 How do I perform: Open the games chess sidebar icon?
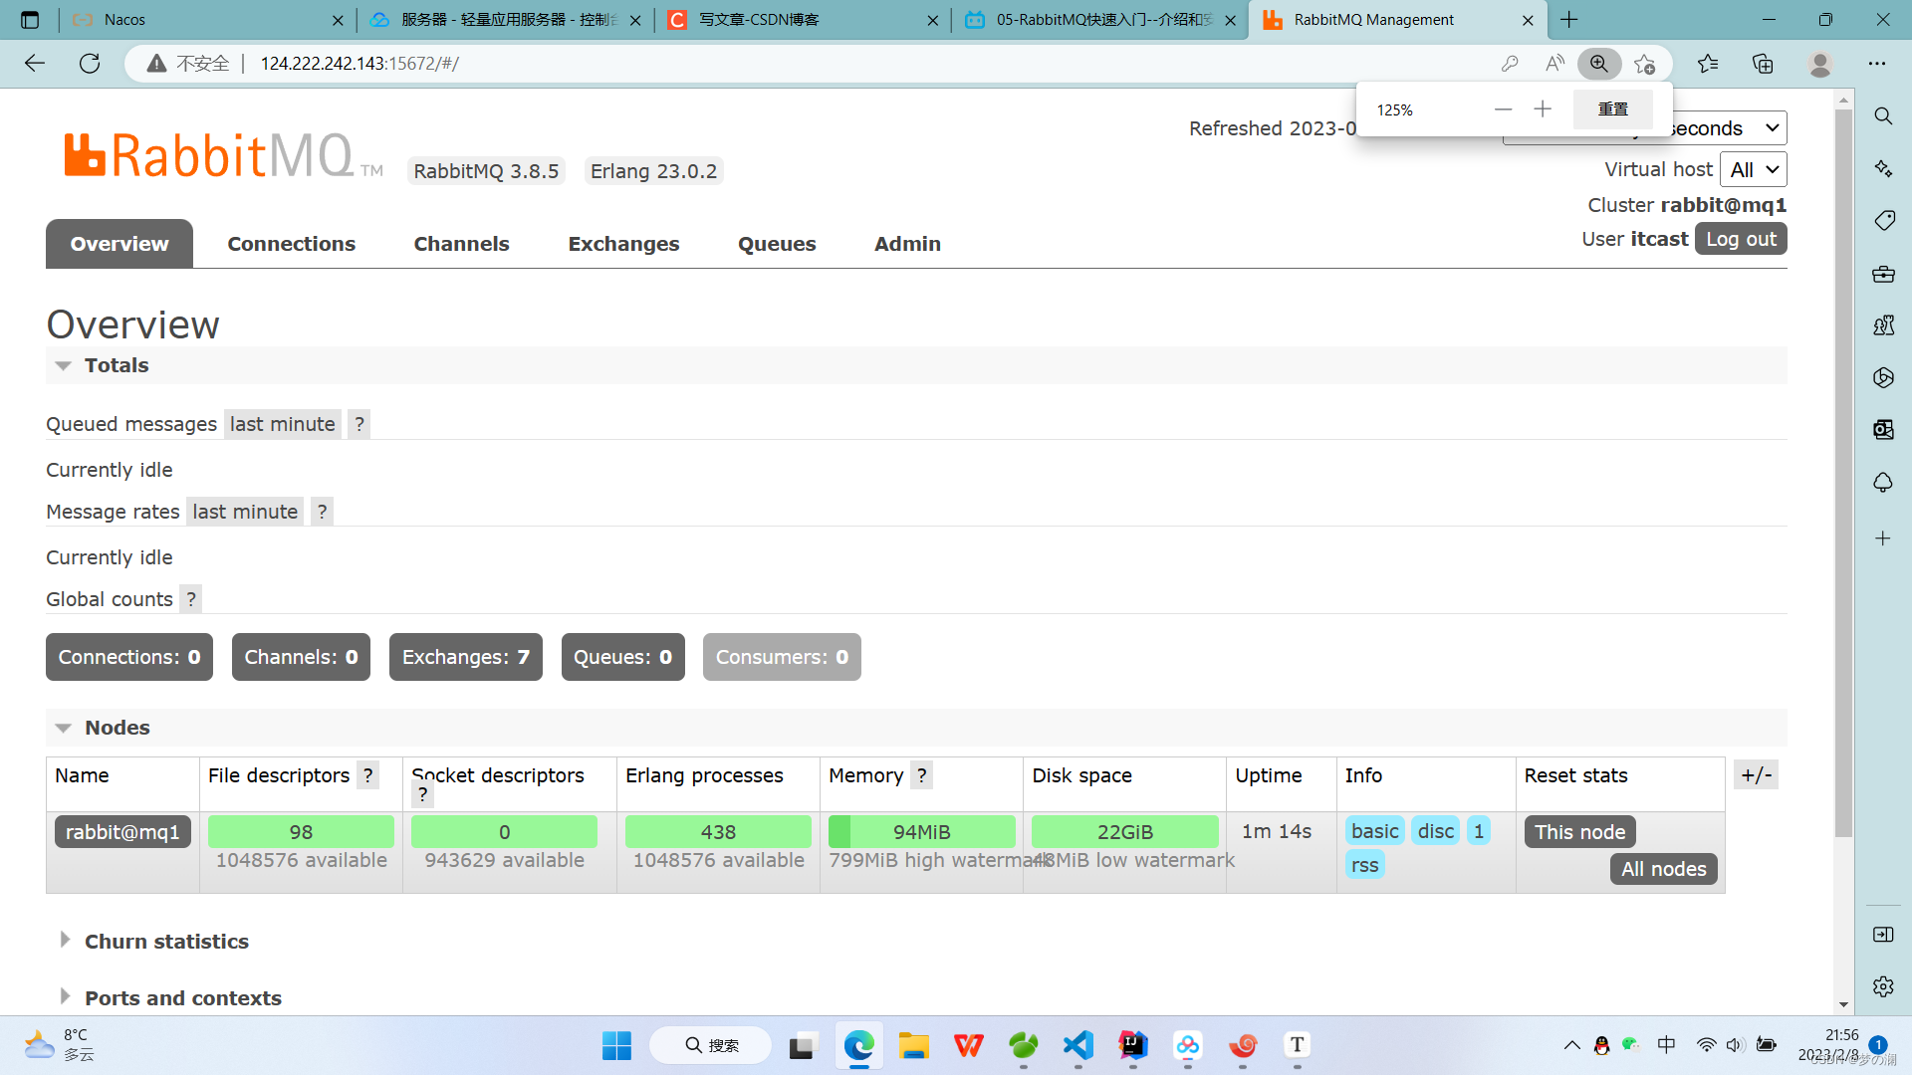click(x=1883, y=325)
